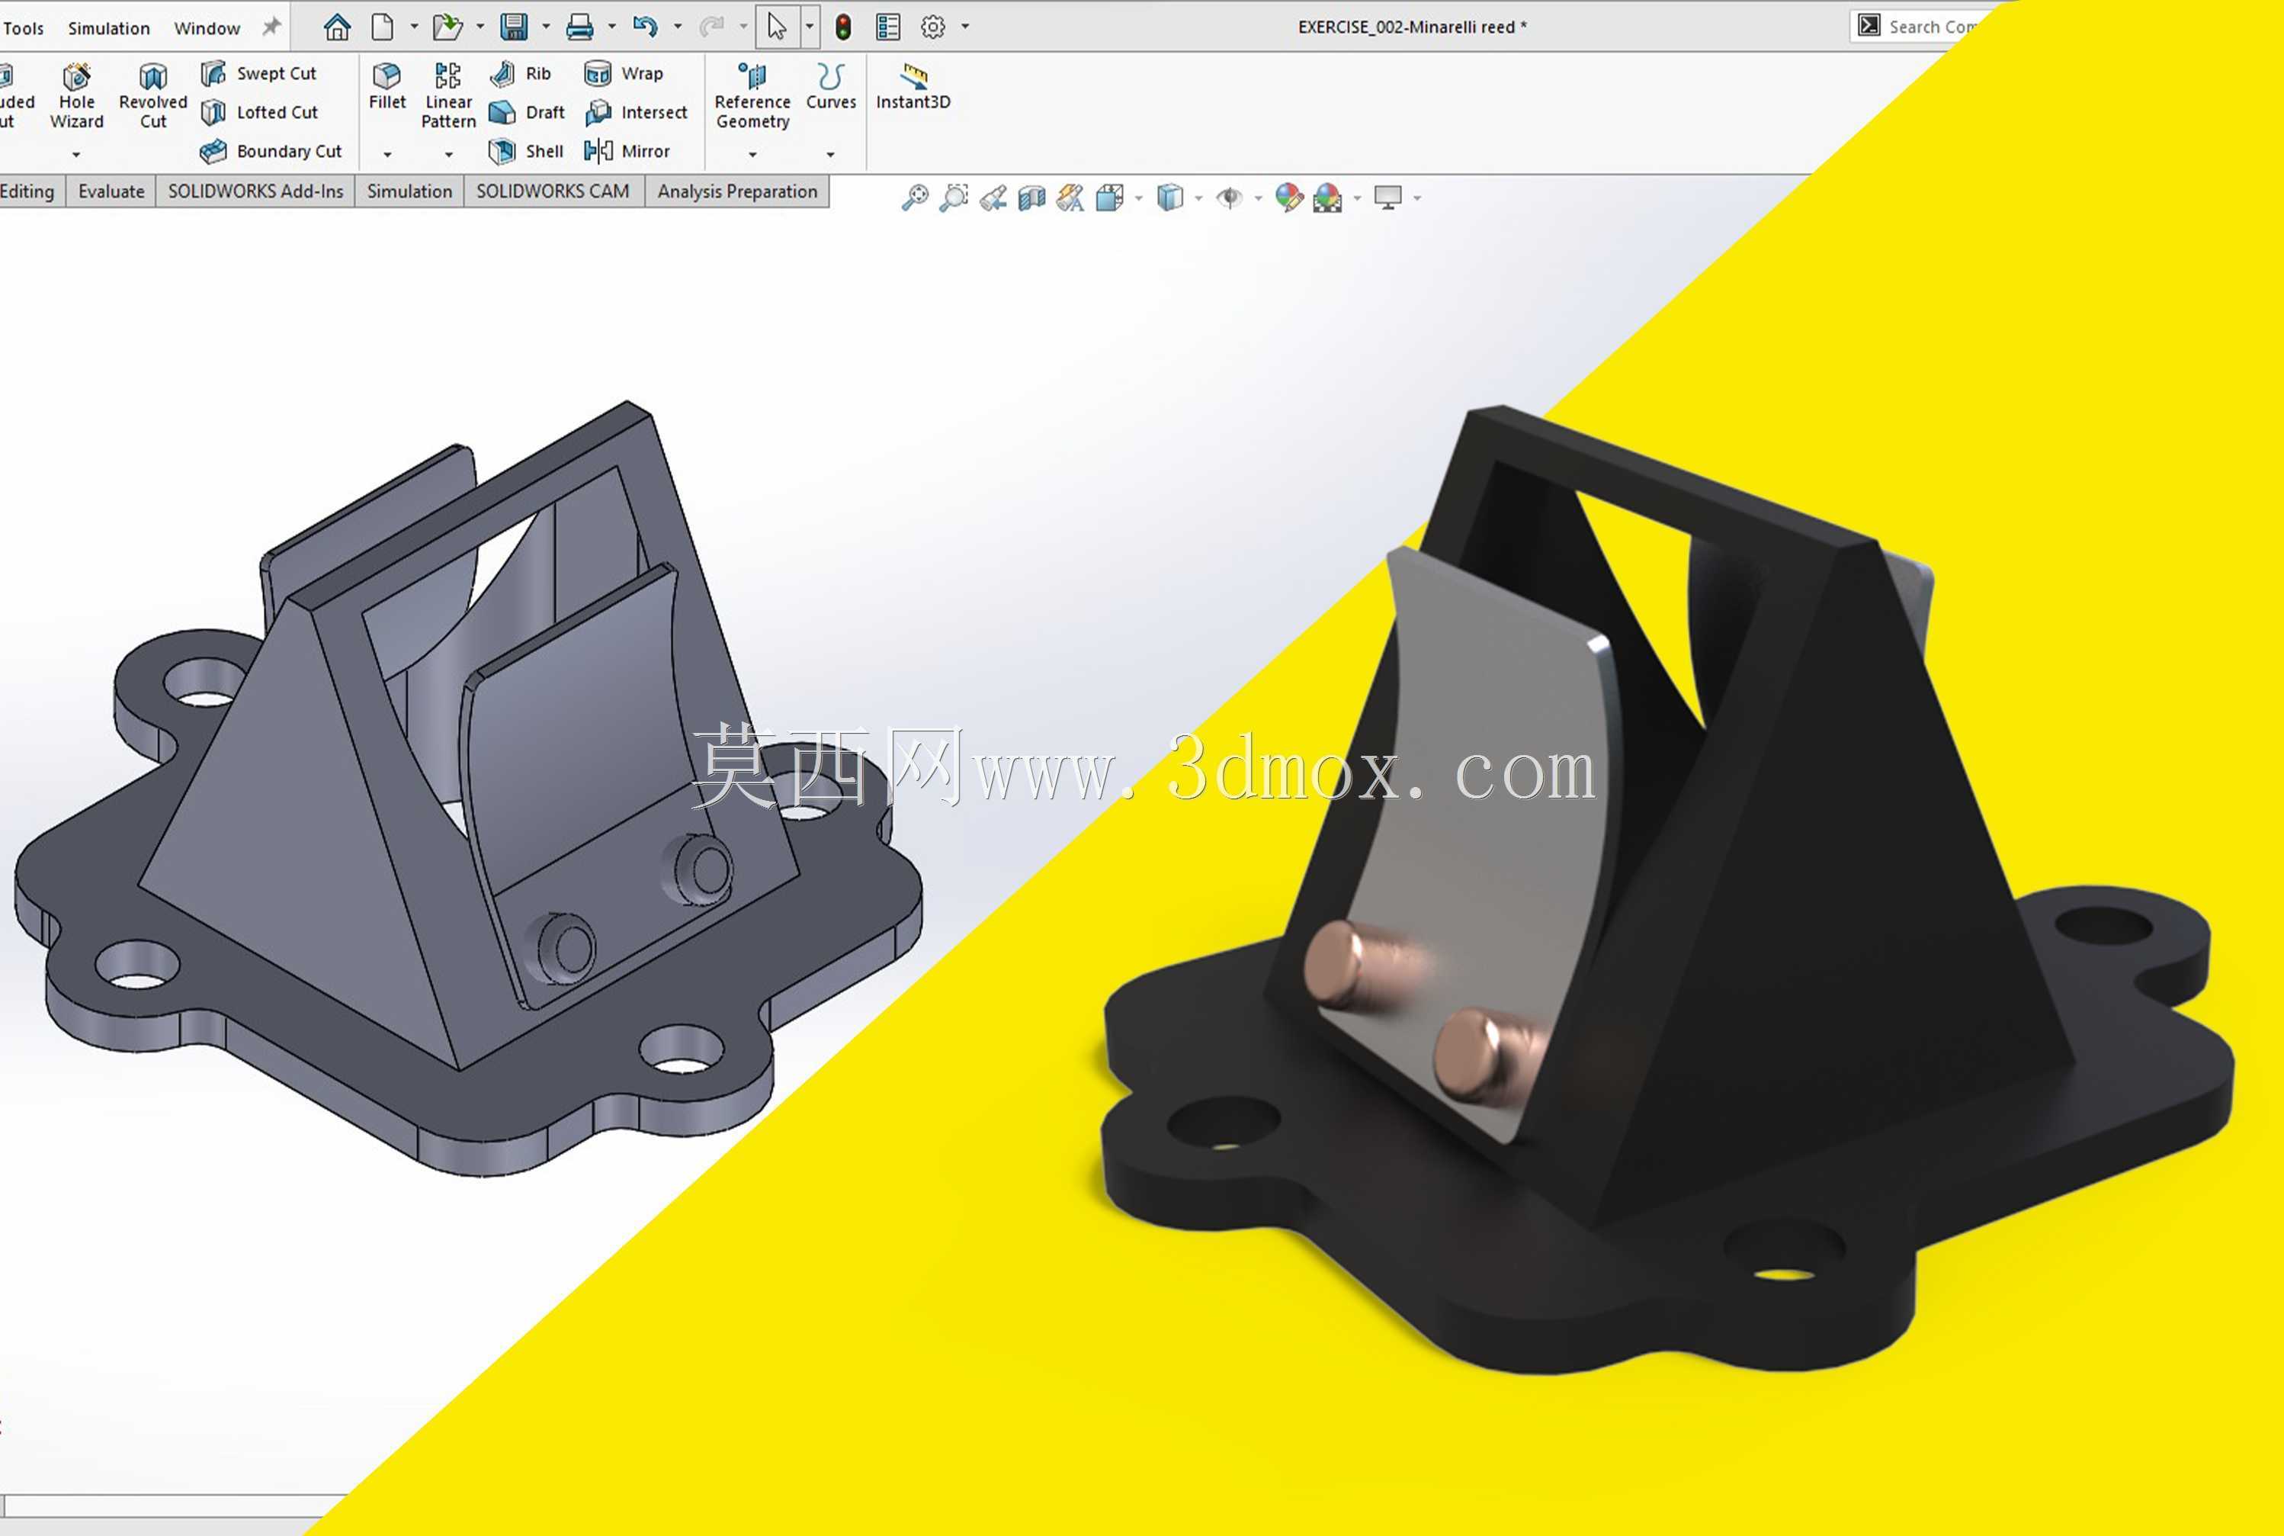Switch to the Evaluate tab
This screenshot has width=2284, height=1536.
pyautogui.click(x=111, y=192)
